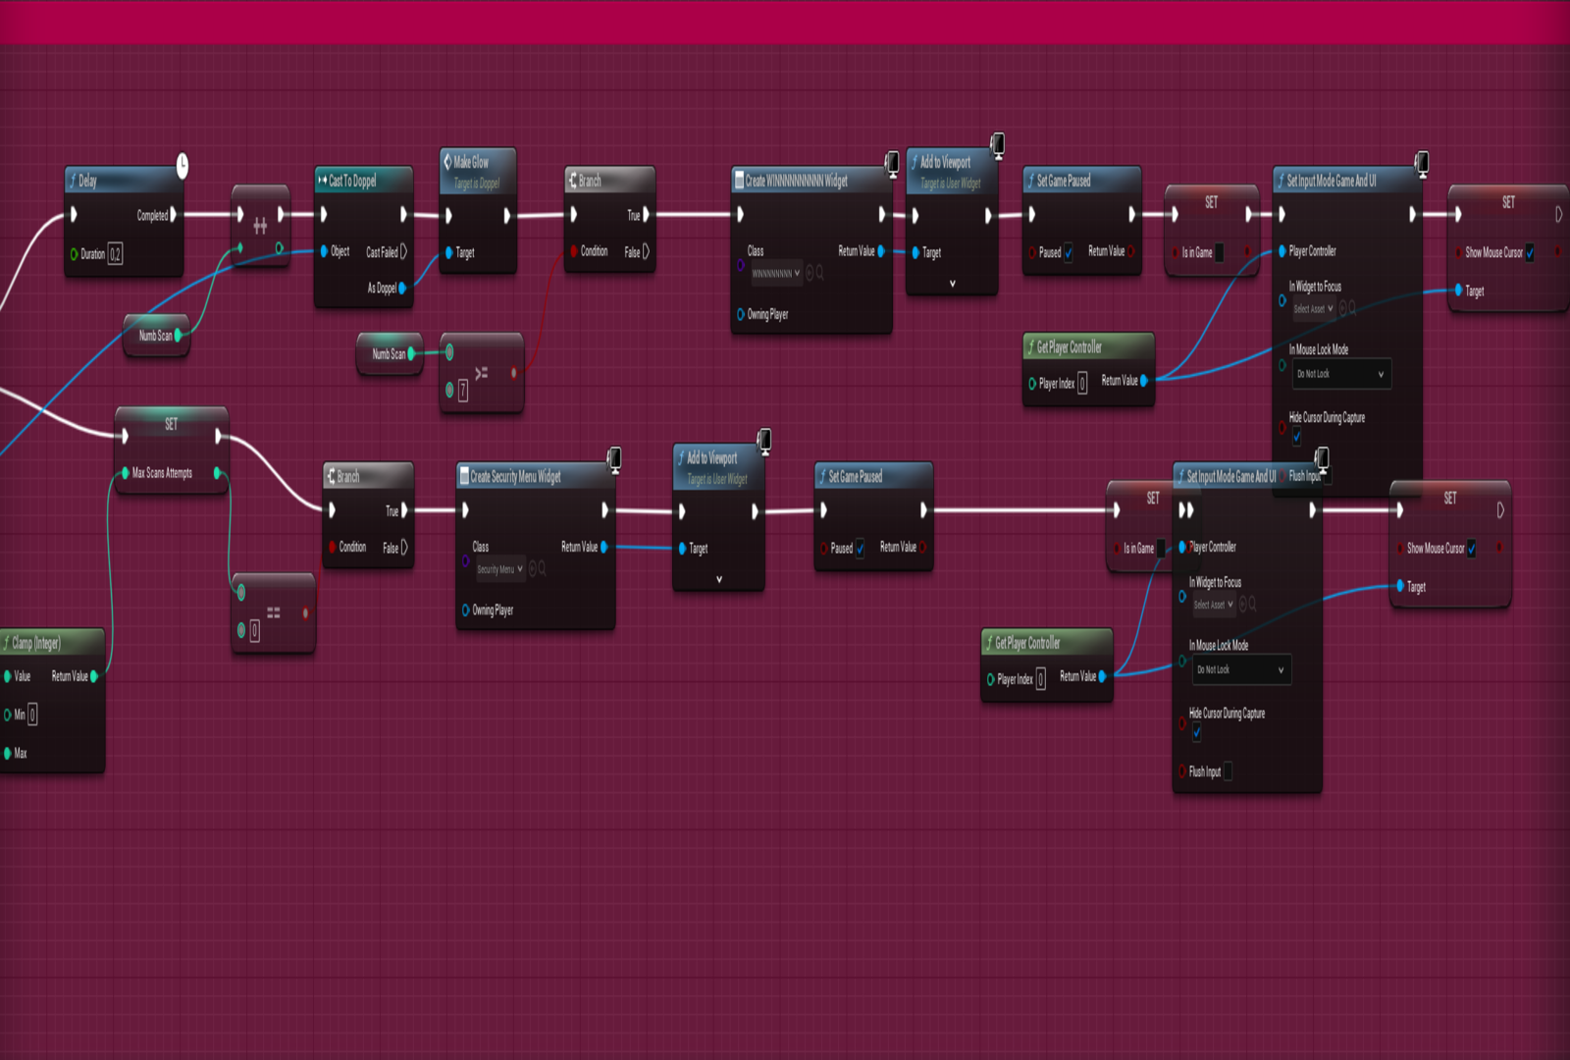Click the equals (==) comparison node
The image size is (1570, 1060).
pos(274,613)
